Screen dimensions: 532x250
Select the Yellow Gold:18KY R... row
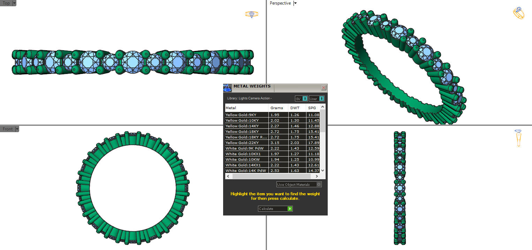(x=273, y=137)
